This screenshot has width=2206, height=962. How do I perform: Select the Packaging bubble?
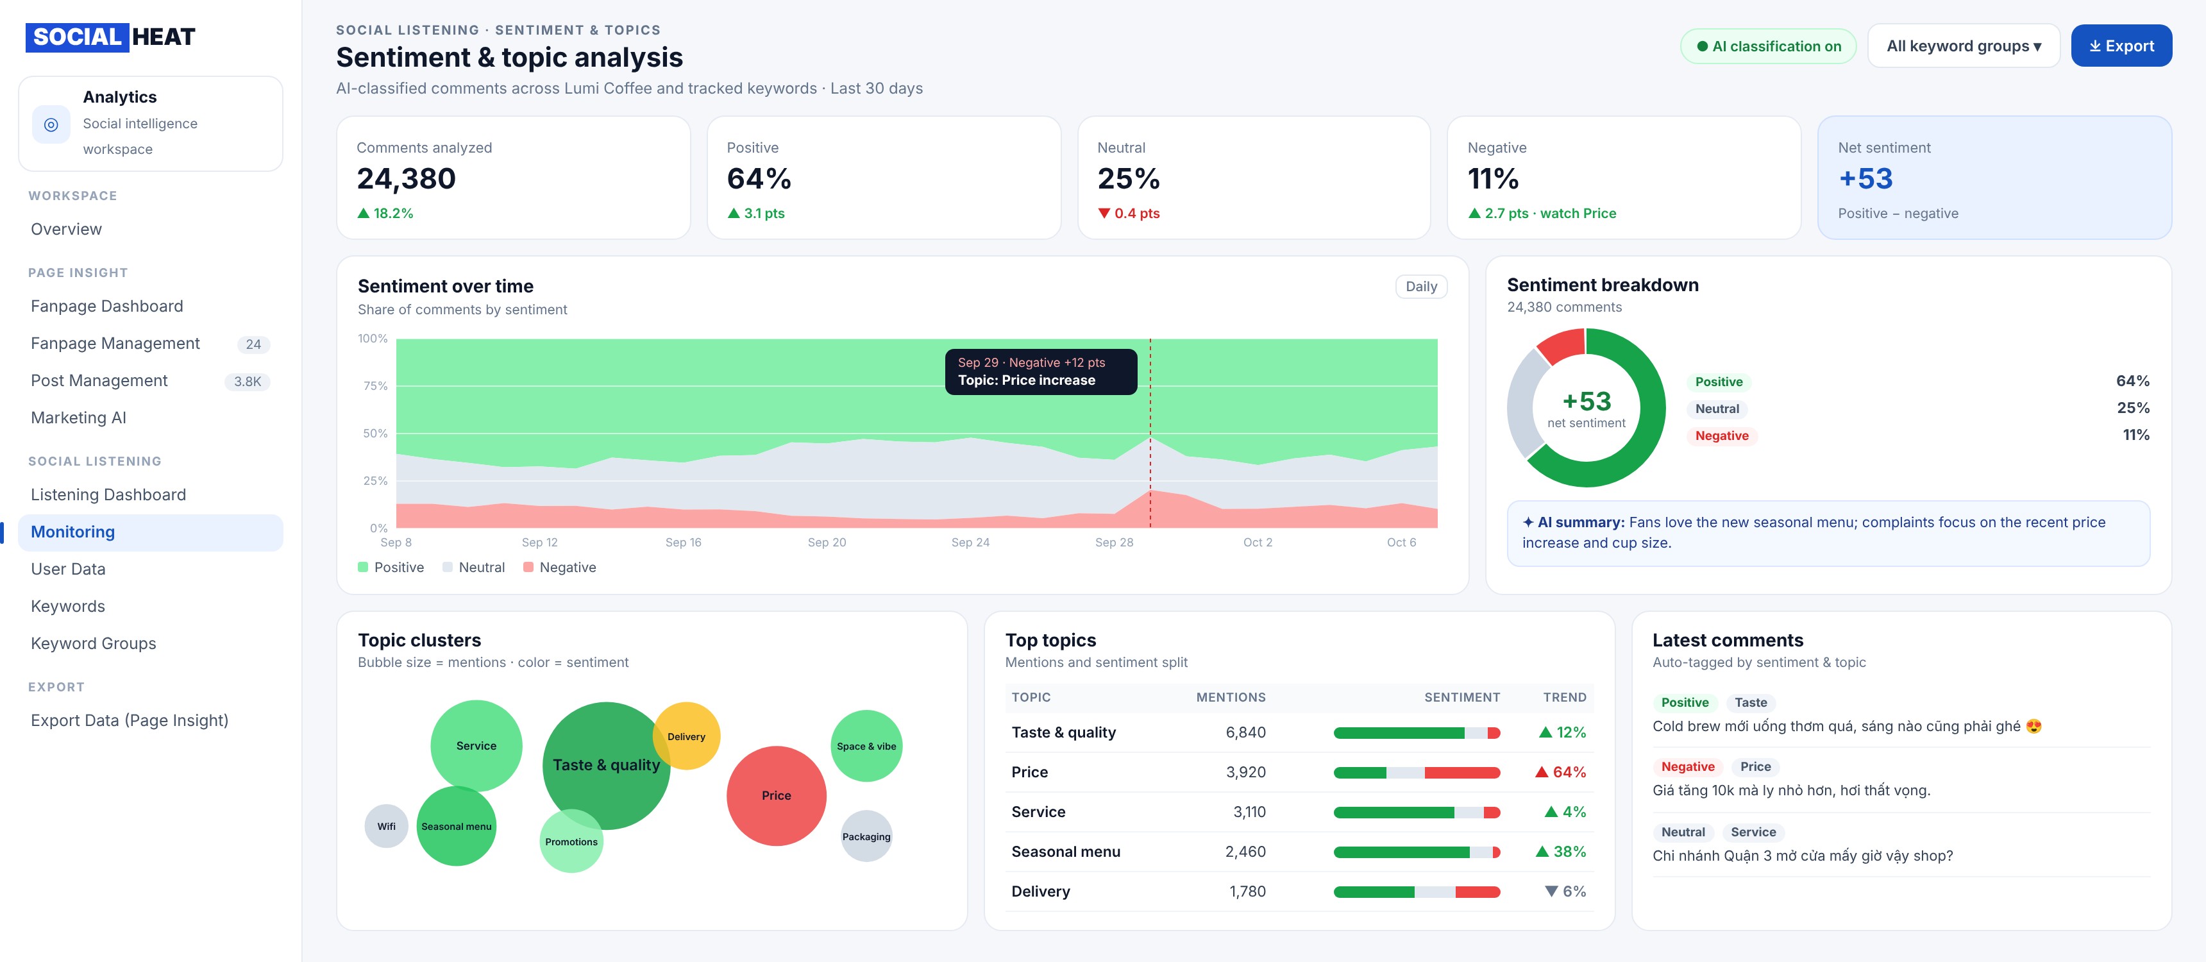[x=866, y=836]
